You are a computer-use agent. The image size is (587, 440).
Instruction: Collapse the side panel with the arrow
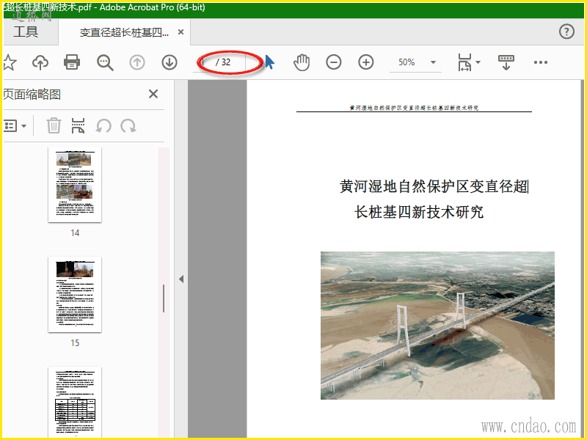(x=181, y=279)
